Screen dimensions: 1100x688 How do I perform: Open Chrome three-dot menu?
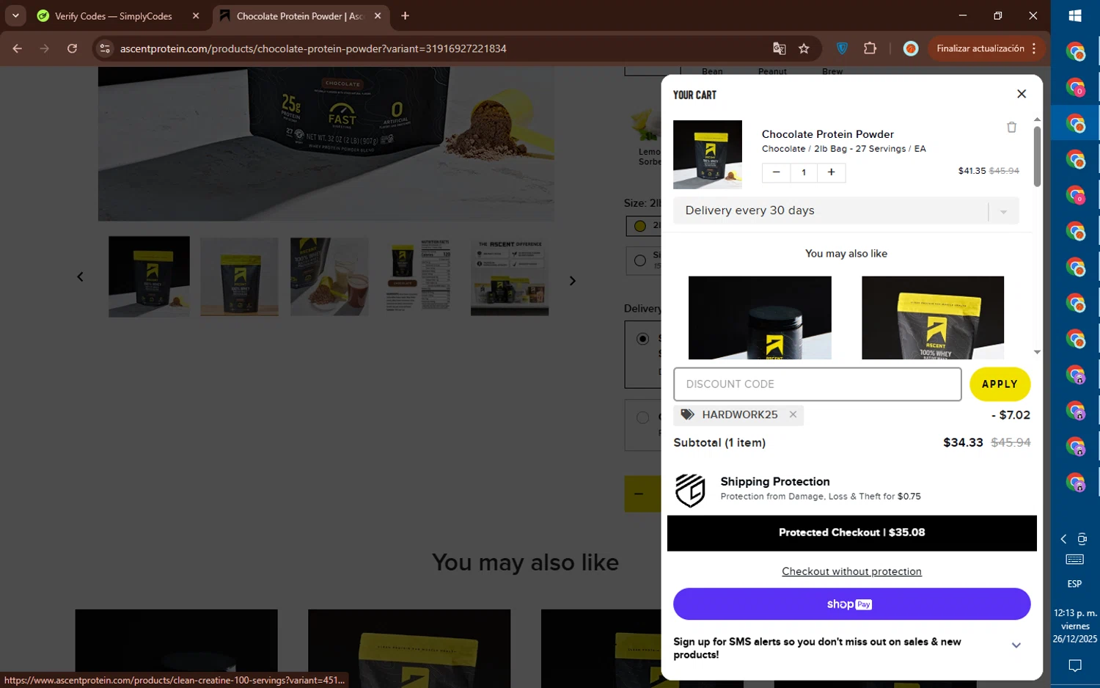[1034, 48]
